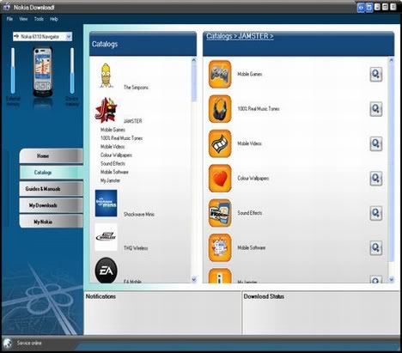Open the File menu
The width and height of the screenshot is (402, 353).
pyautogui.click(x=9, y=19)
